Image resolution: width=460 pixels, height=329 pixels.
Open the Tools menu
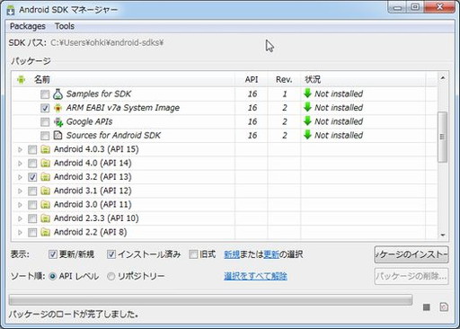[65, 26]
